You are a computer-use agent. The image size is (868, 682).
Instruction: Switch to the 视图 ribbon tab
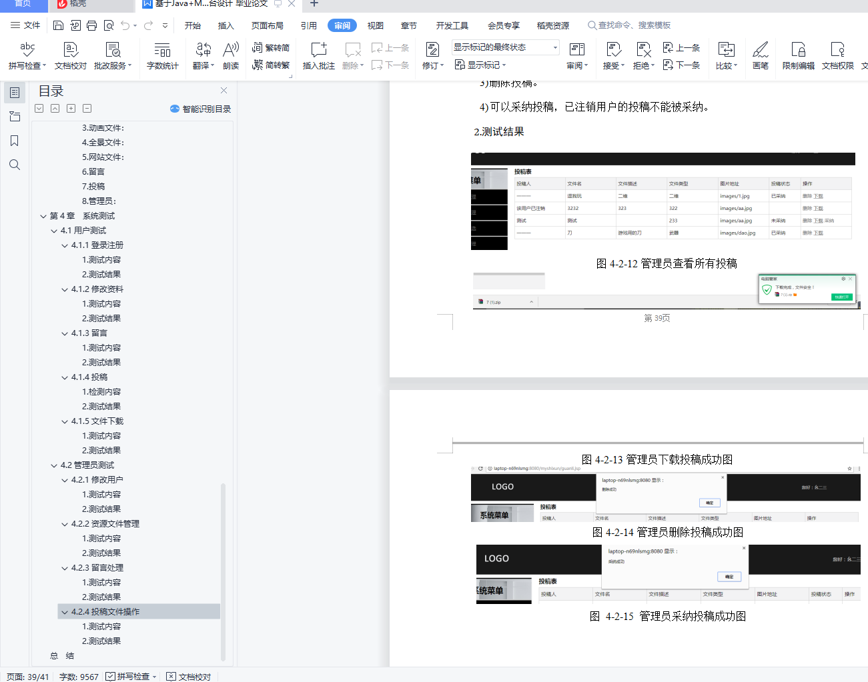376,25
